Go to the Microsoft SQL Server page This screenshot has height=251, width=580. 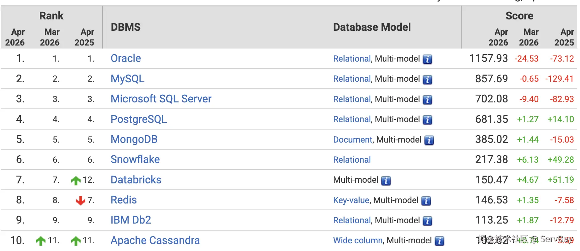point(161,99)
